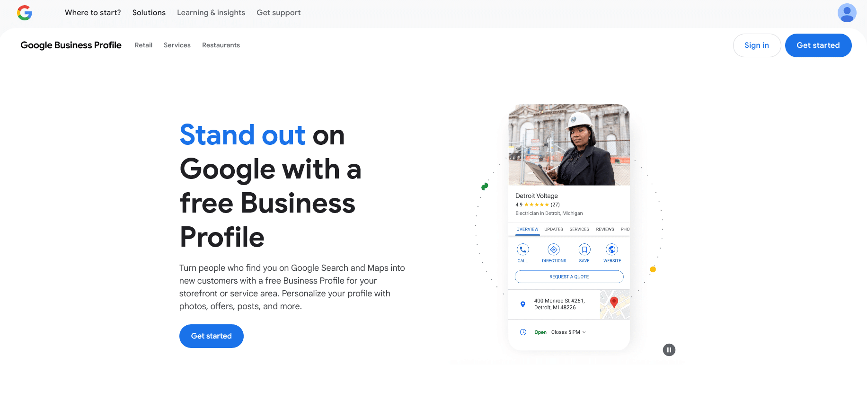Viewport: 867px width, 410px height.
Task: Click the Directions icon in the profile card
Action: pos(554,250)
